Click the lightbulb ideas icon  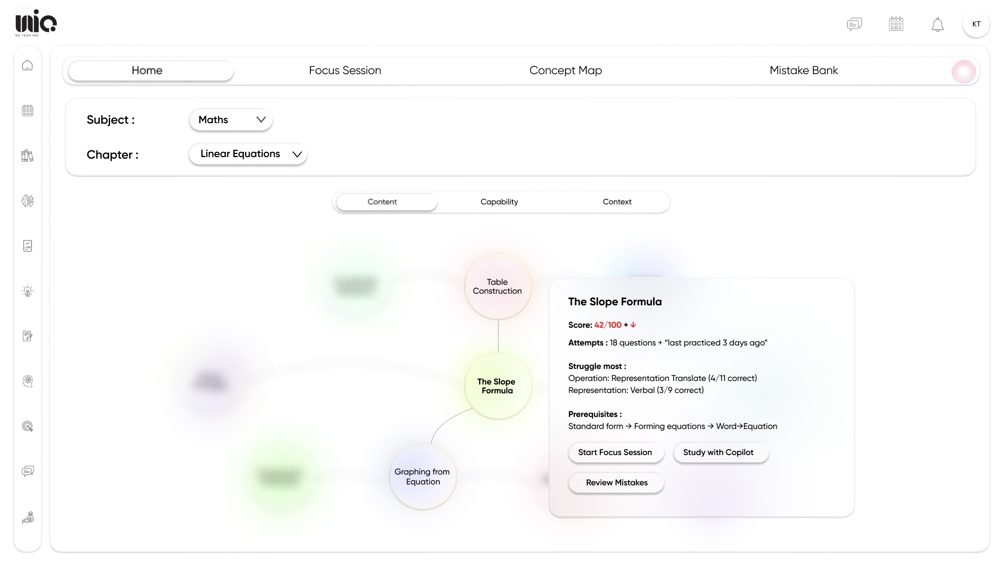[x=28, y=291]
